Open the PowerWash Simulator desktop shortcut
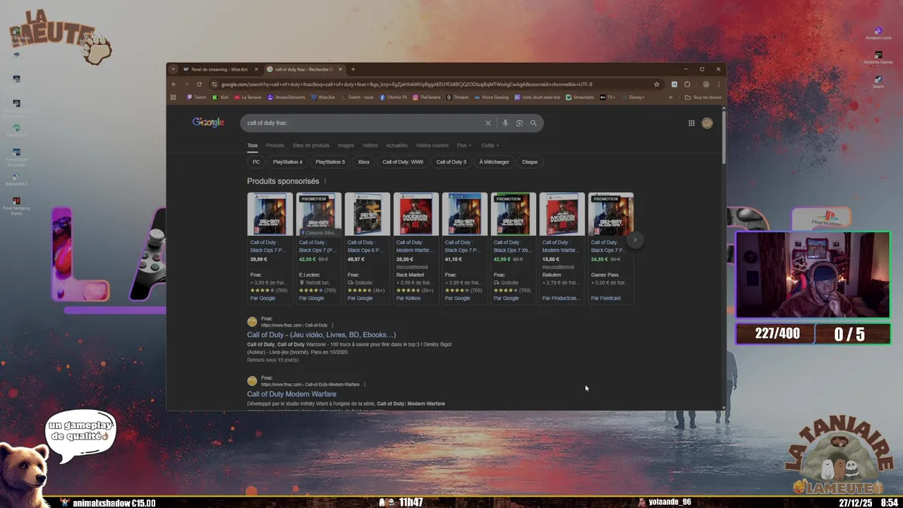This screenshot has width=903, height=508. coord(16,157)
